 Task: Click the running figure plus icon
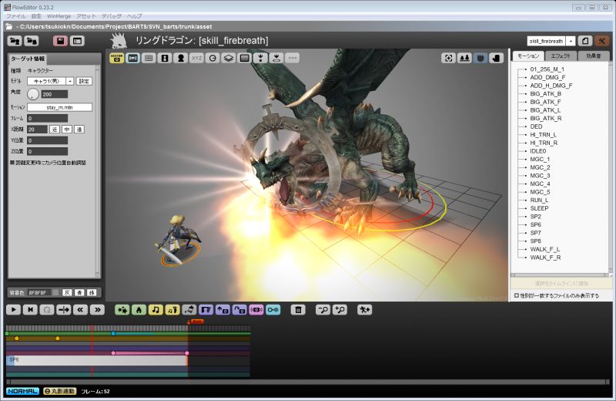click(364, 310)
